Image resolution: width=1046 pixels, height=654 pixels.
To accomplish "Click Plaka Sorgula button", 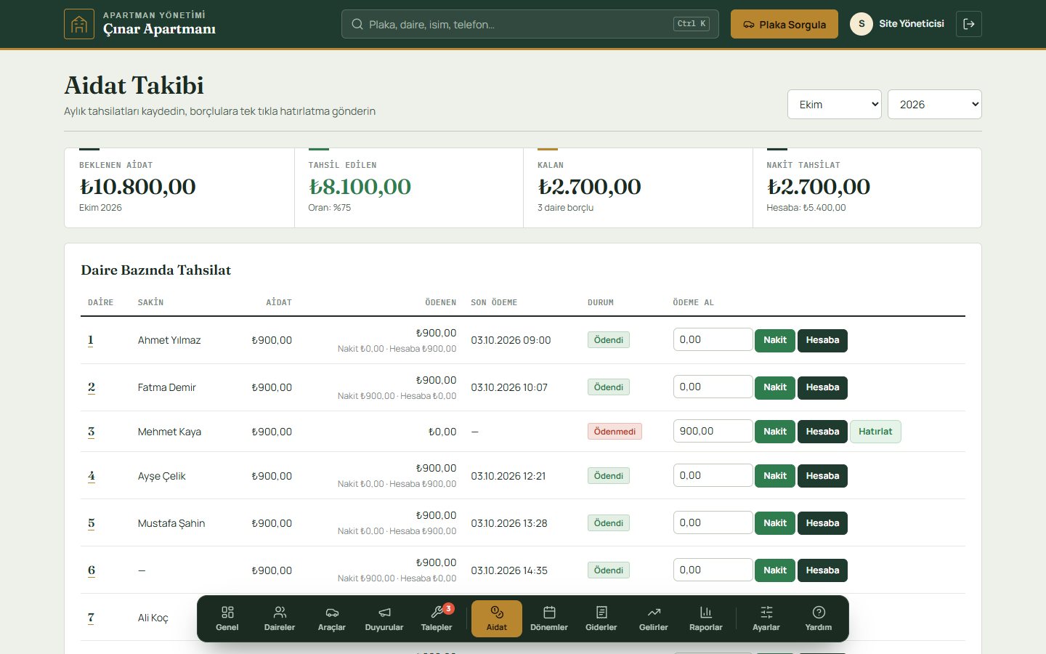I will coord(784,24).
